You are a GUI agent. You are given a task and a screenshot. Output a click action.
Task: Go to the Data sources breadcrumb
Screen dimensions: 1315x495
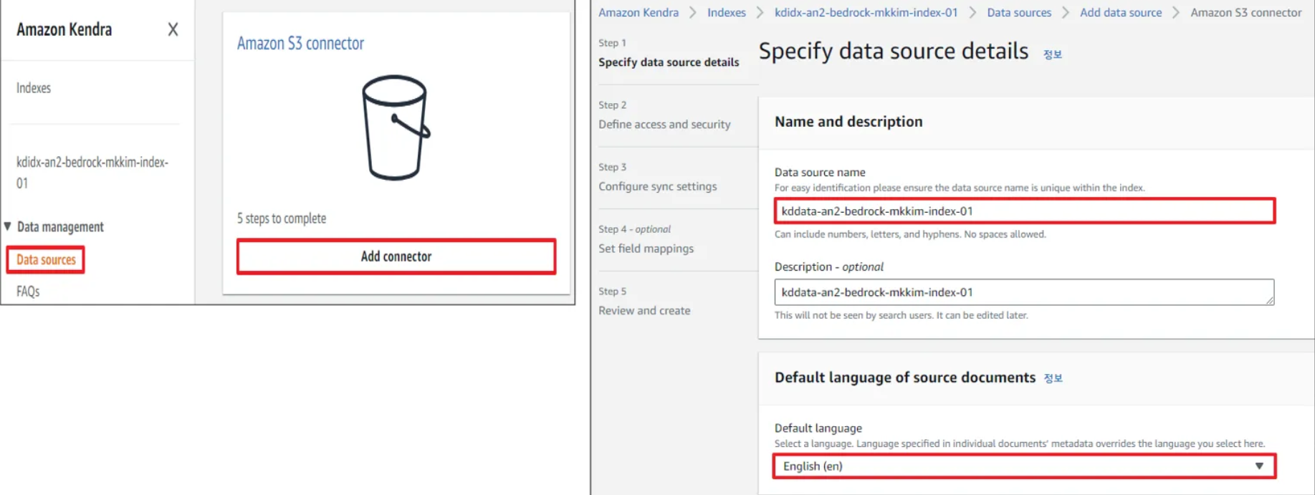(x=1019, y=12)
